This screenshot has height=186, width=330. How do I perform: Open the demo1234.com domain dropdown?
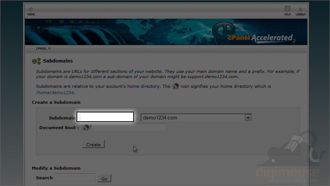(x=196, y=118)
